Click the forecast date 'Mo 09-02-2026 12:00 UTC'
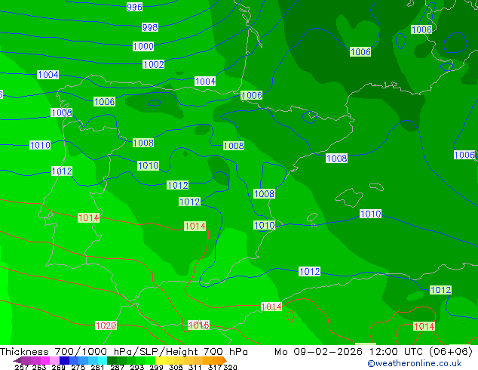Image resolution: width=478 pixels, height=370 pixels. coord(350,352)
